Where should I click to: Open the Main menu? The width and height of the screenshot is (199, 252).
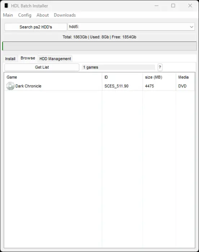click(x=8, y=15)
